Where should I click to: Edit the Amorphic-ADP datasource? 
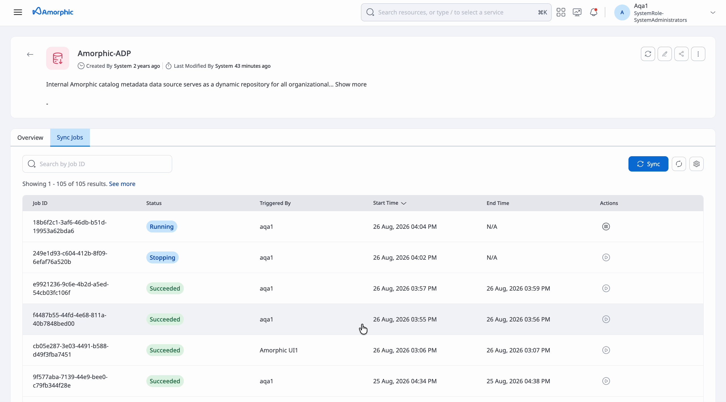[x=664, y=54]
